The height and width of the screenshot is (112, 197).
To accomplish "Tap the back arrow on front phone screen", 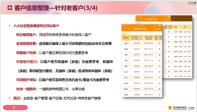I will (x=124, y=29).
